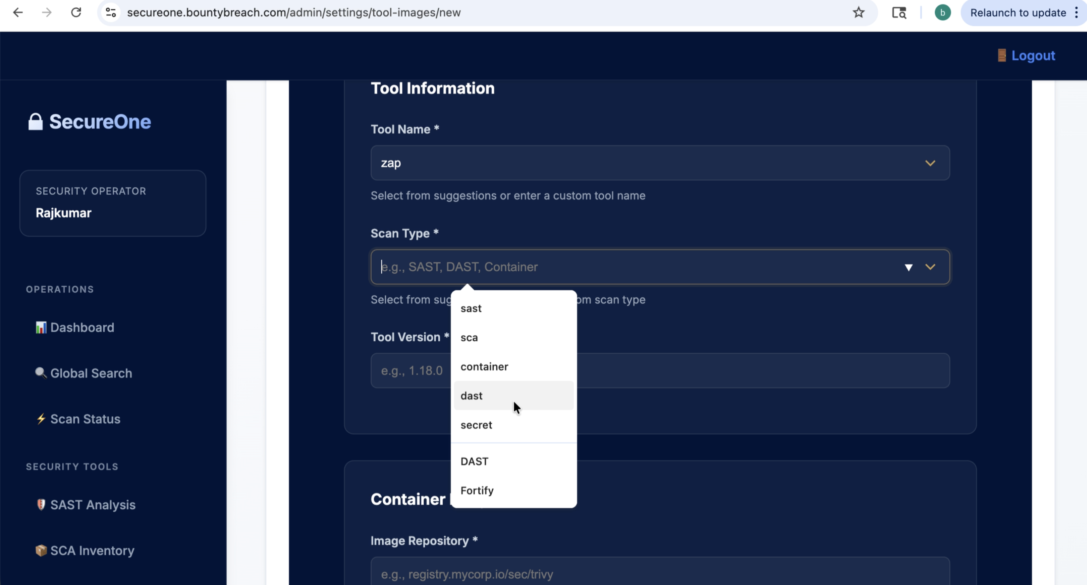Click the Tool Version label
The height and width of the screenshot is (585, 1087).
coord(410,337)
